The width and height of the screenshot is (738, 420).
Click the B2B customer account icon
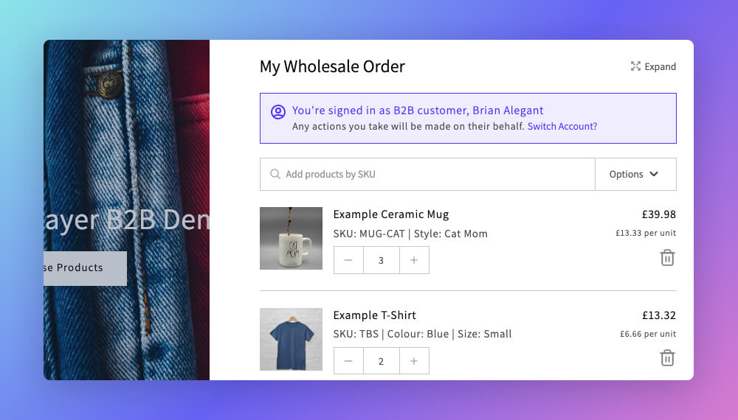coord(278,112)
